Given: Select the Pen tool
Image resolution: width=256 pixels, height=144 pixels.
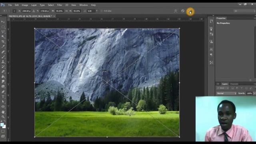Looking at the screenshot, I should (x=3, y=92).
